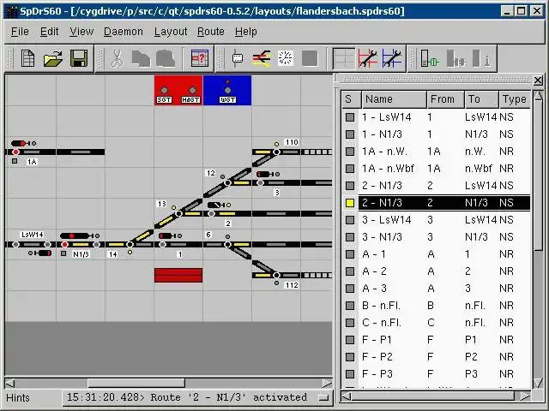
Task: Click switch 110 junction circle
Action: coord(276,152)
